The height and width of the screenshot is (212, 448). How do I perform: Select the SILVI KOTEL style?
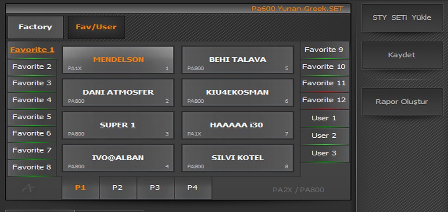tap(238, 158)
